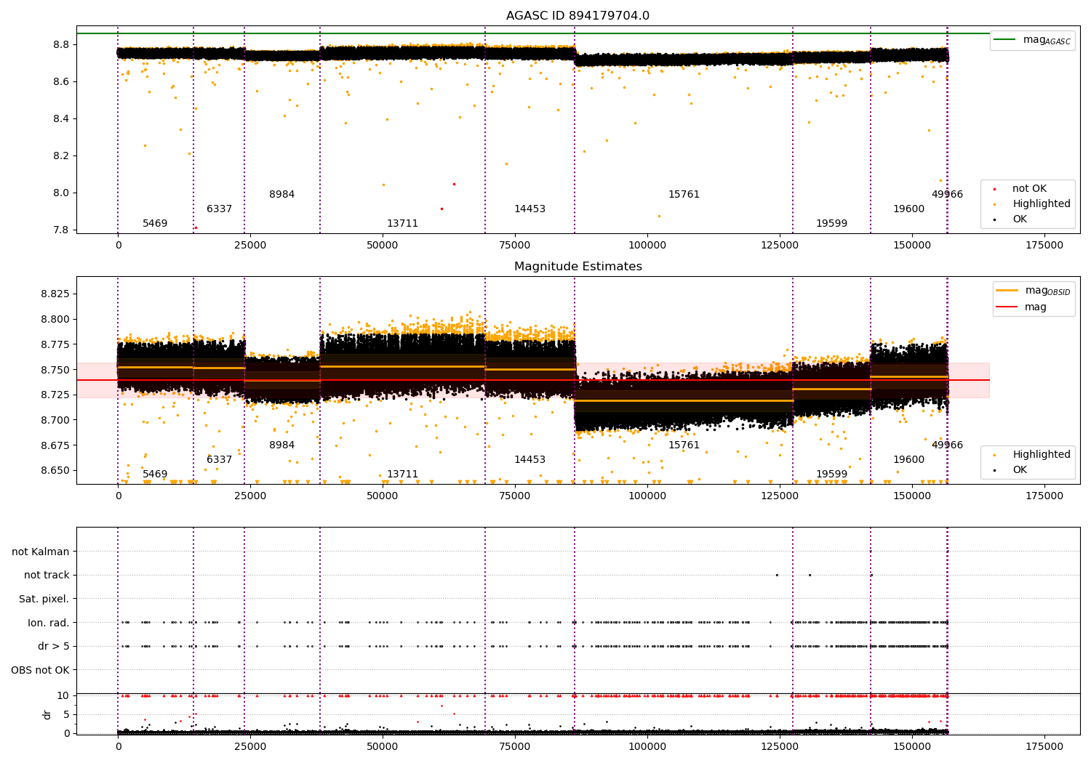Click OBSID label 14453 in the top plot
Screen dimensions: 1091x763
click(529, 209)
